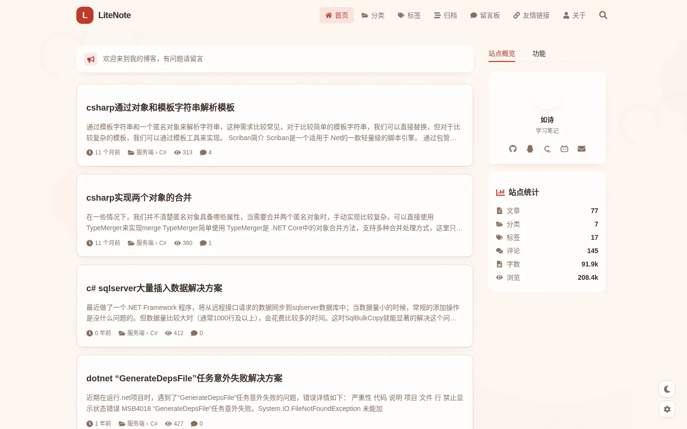Switch to the 站点概览 tab

click(502, 54)
